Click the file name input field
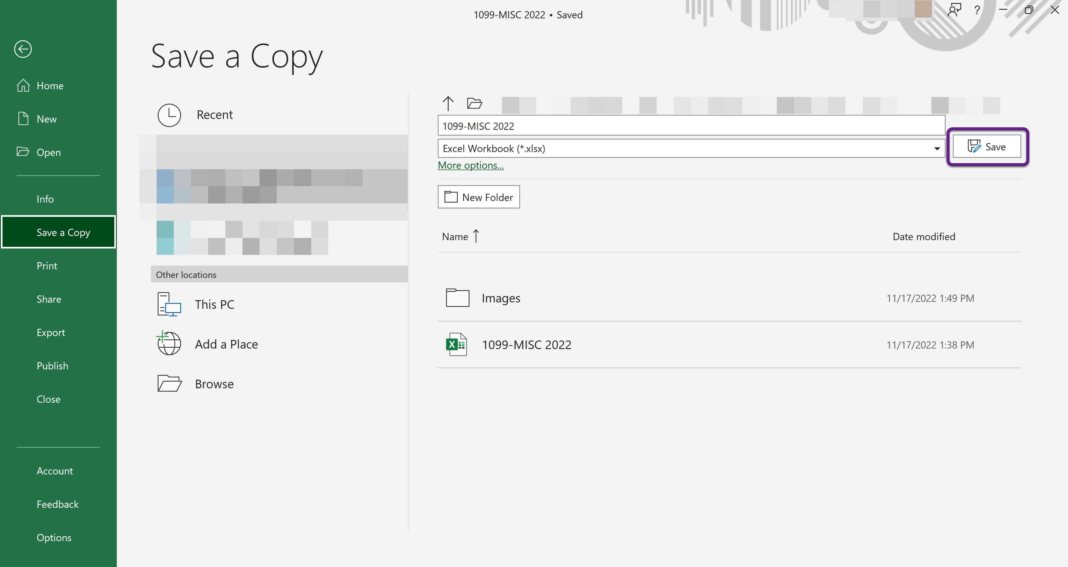 [x=691, y=126]
